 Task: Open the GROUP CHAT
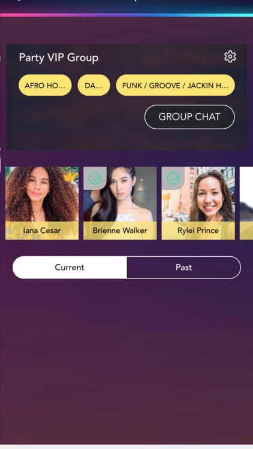[189, 117]
